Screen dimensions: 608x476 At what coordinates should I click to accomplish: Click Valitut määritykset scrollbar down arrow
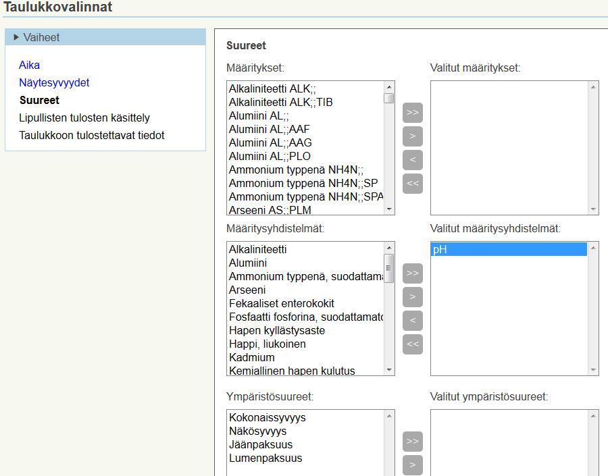tap(593, 209)
